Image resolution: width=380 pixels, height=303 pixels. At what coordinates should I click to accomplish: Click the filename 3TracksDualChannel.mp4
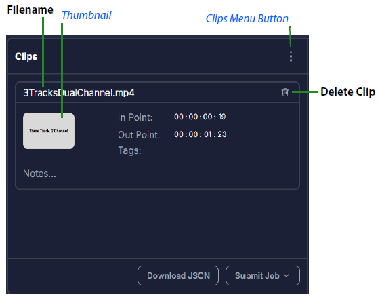click(x=79, y=93)
